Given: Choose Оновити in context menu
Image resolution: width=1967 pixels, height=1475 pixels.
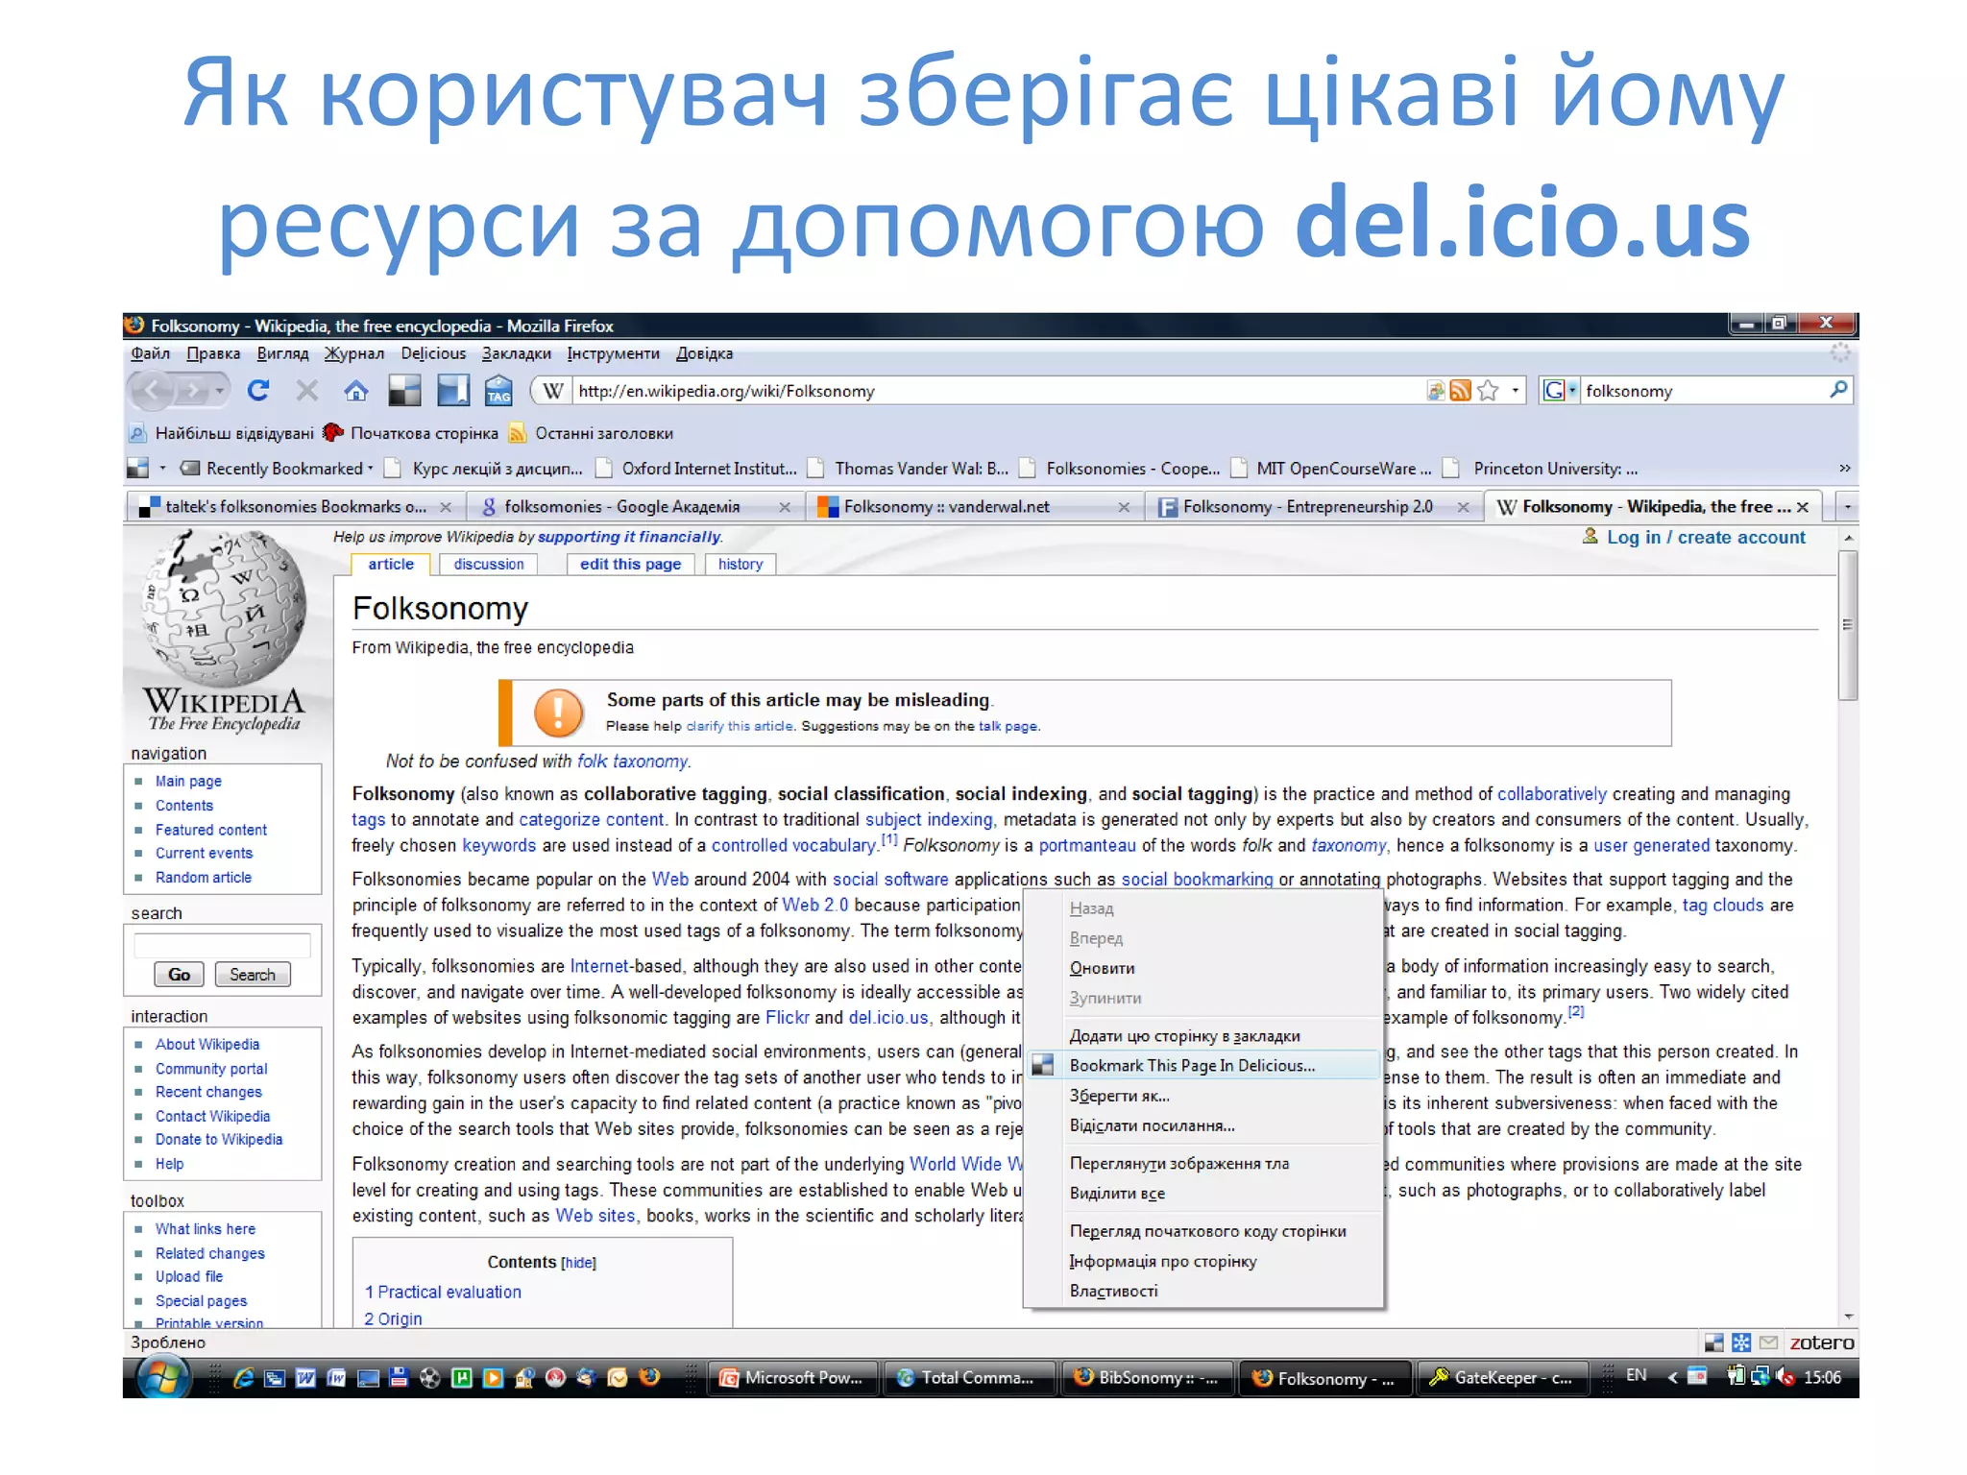Looking at the screenshot, I should 1204,968.
